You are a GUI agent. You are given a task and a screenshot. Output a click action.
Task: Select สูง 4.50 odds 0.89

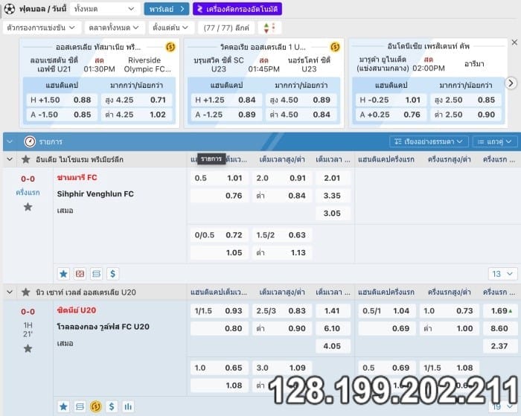[x=301, y=100]
